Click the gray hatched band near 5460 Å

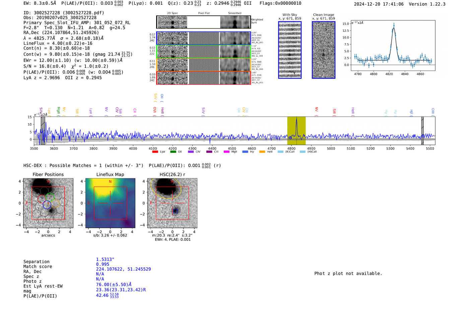(x=422, y=131)
